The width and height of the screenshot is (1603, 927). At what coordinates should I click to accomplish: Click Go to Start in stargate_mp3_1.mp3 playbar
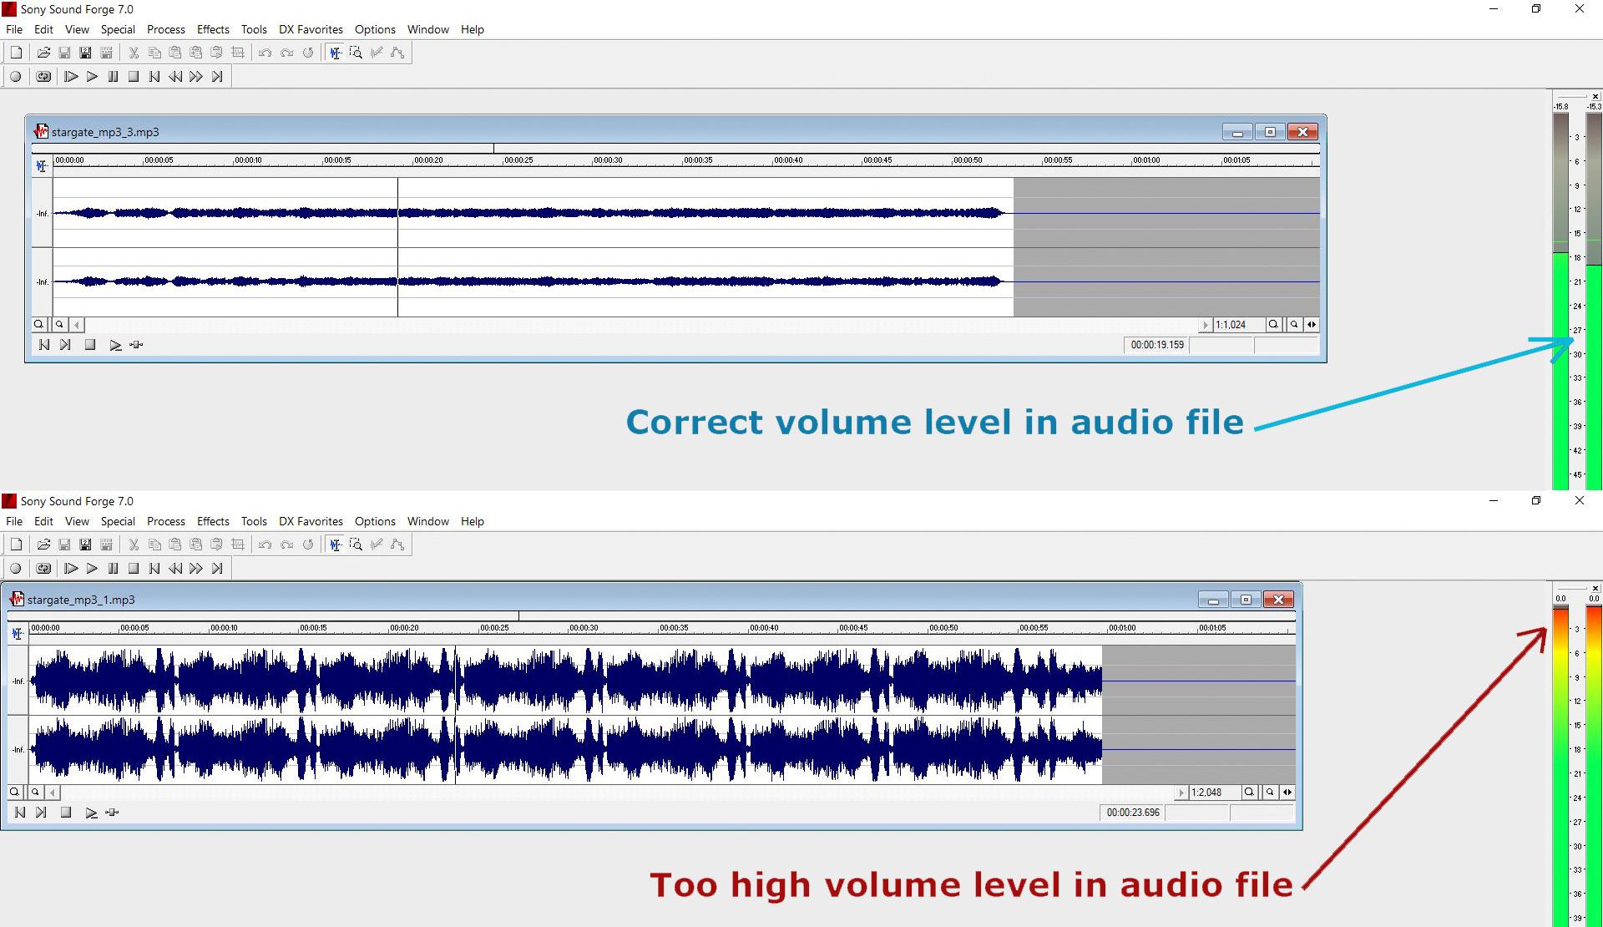(x=20, y=813)
